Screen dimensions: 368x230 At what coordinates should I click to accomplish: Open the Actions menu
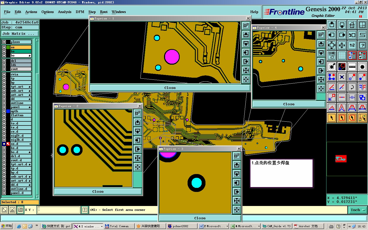point(31,12)
